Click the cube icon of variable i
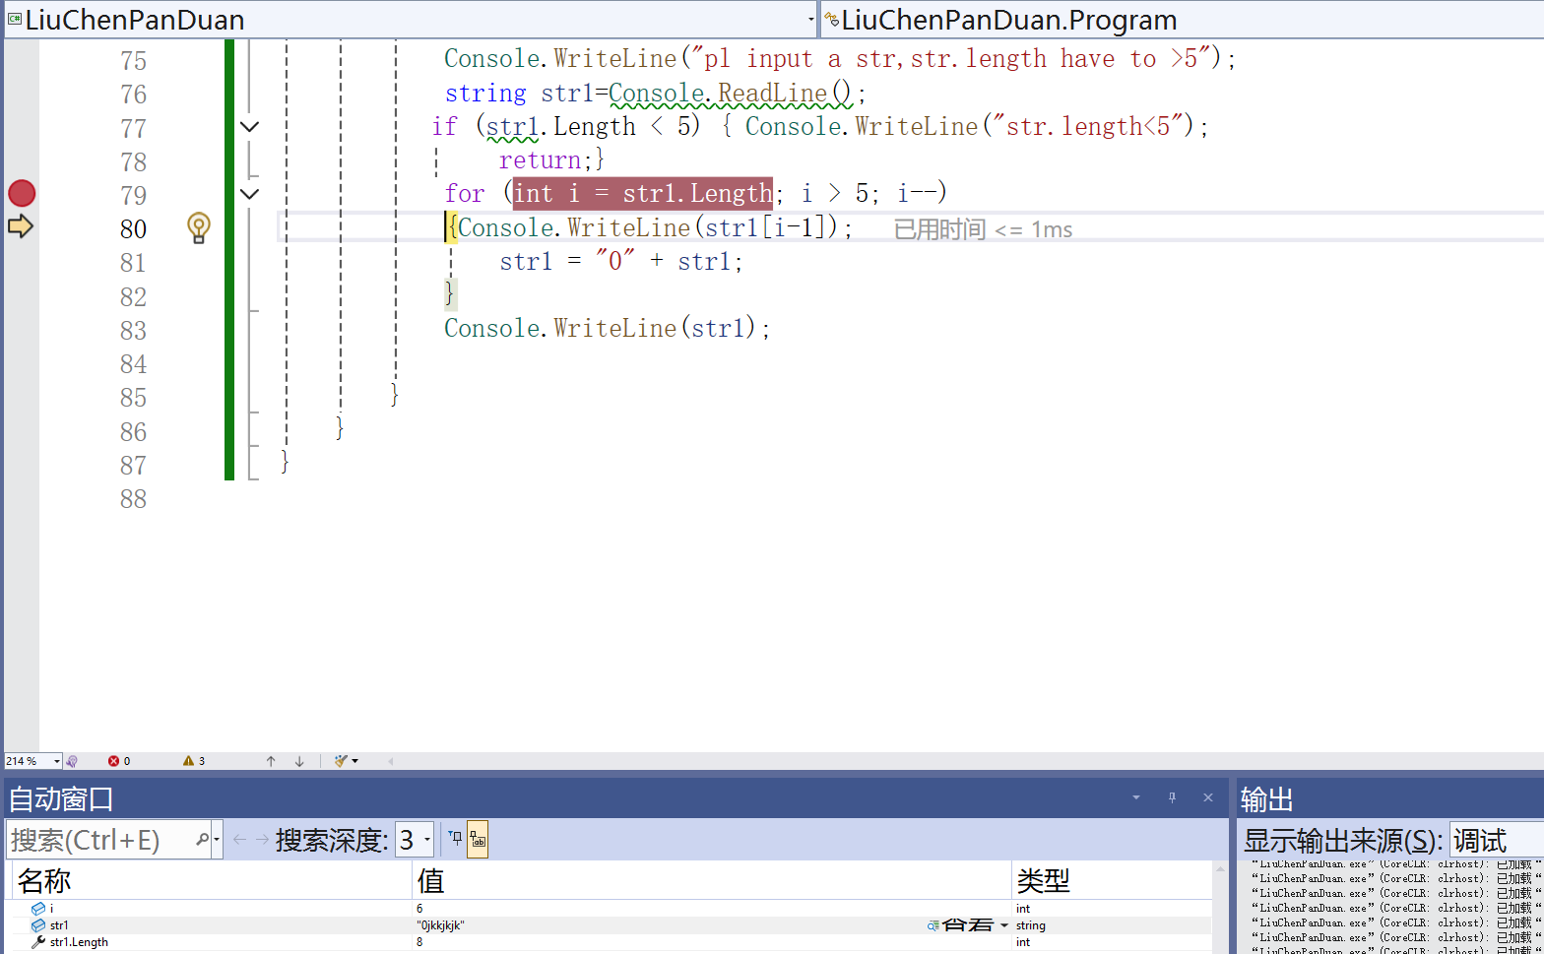The height and width of the screenshot is (954, 1544). click(38, 909)
